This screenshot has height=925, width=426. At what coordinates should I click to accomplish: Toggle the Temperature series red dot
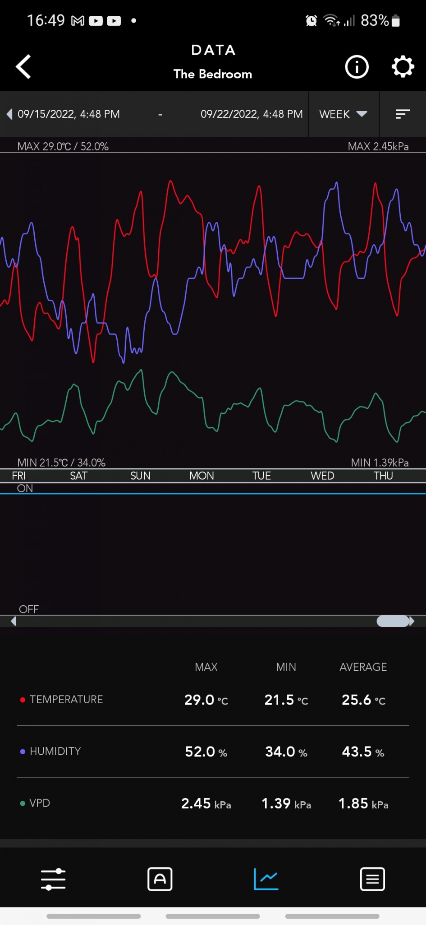click(x=23, y=700)
